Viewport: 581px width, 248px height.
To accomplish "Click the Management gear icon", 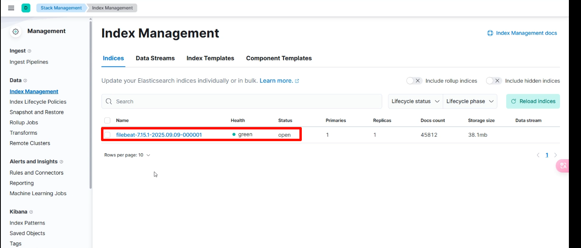I will pyautogui.click(x=16, y=31).
